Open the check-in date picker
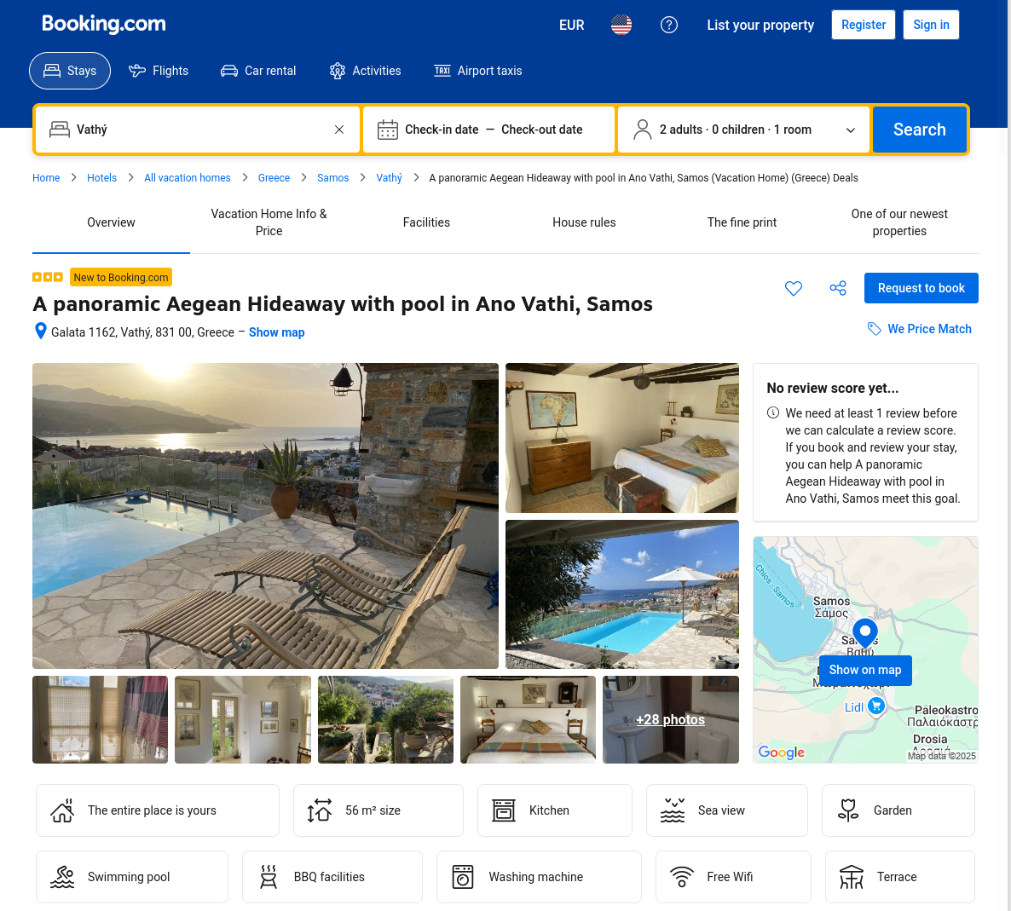 click(x=441, y=130)
